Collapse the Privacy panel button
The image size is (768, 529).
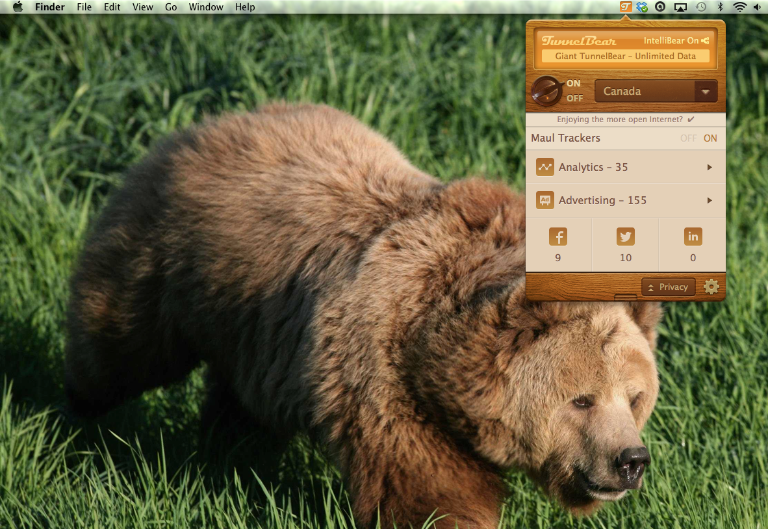tap(668, 287)
